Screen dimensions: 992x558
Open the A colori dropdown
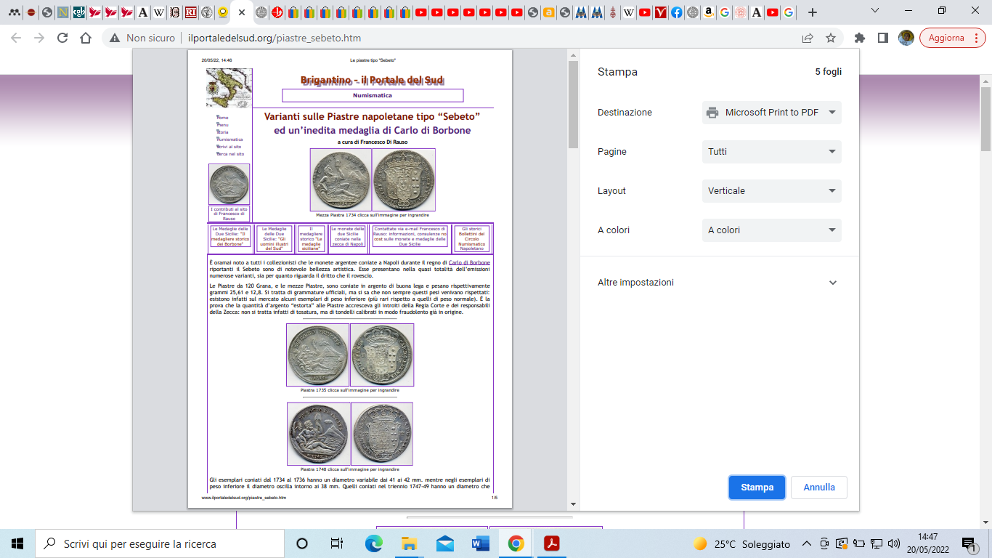pyautogui.click(x=771, y=230)
